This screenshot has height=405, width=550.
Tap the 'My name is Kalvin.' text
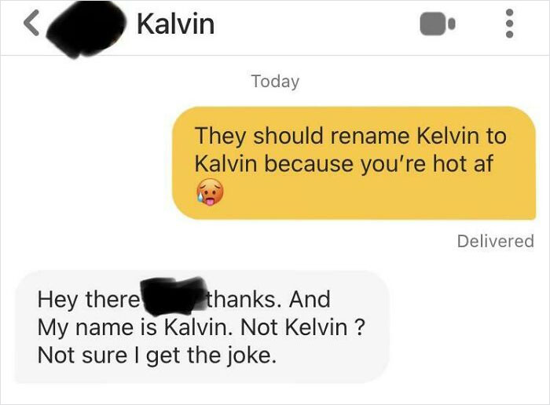point(137,327)
